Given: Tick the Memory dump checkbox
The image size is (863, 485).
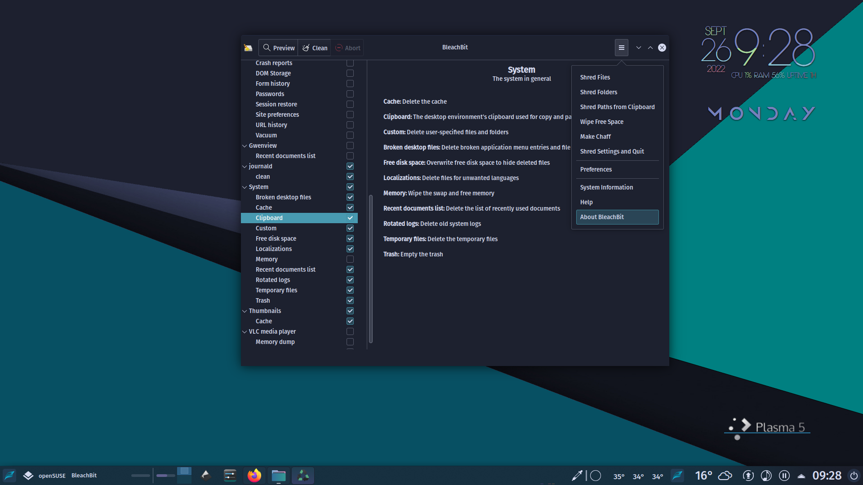Looking at the screenshot, I should [350, 342].
